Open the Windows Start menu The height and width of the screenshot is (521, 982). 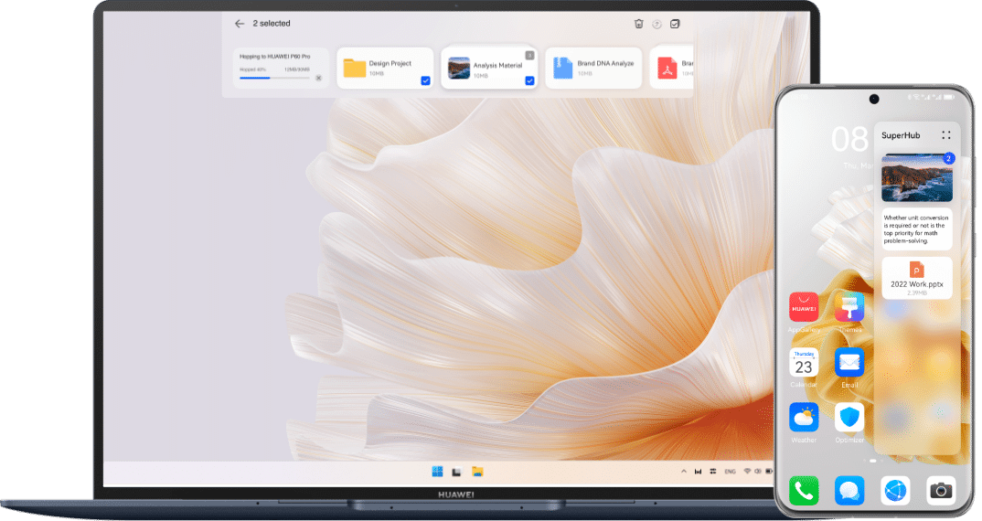point(437,472)
